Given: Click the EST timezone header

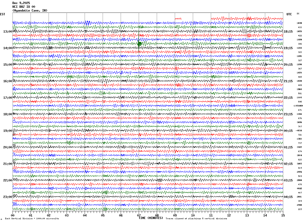Looking at the screenshot, I should click(3, 14).
